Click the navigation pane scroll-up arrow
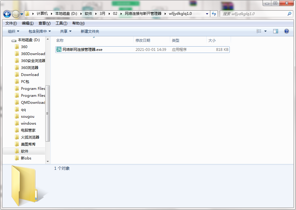 click(x=48, y=39)
